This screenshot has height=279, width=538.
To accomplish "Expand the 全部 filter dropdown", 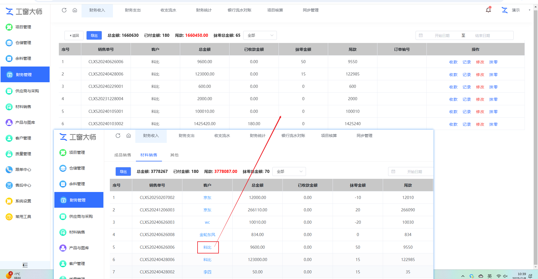I will pyautogui.click(x=260, y=35).
